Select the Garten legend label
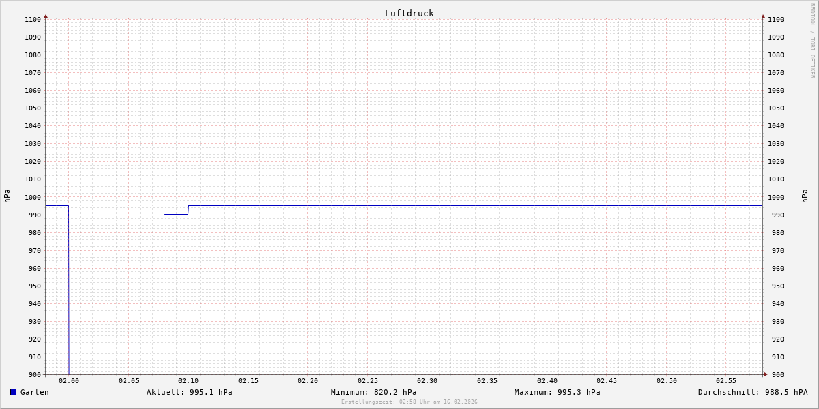819x409 pixels. coord(34,392)
